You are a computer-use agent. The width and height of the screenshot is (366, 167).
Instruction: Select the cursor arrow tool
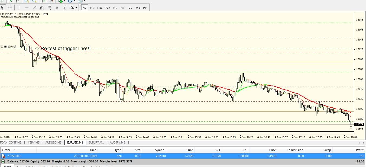3,8
